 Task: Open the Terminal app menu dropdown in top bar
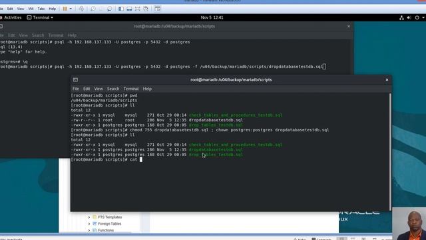point(40,17)
